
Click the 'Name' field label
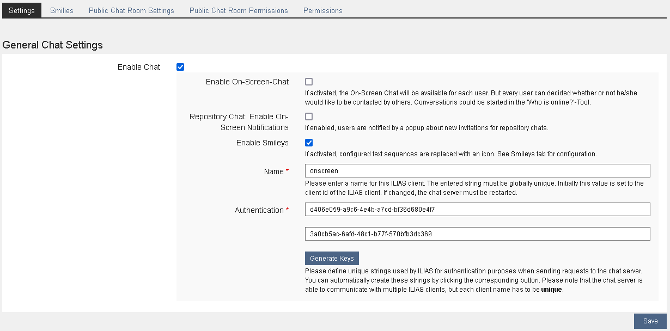[x=273, y=171]
